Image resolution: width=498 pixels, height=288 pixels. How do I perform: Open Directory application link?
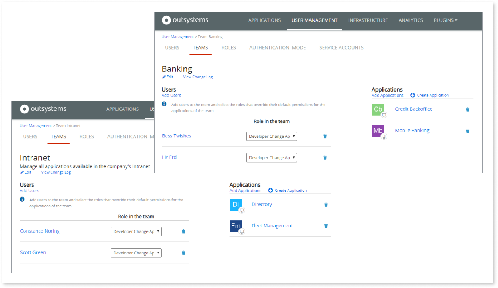click(x=262, y=205)
